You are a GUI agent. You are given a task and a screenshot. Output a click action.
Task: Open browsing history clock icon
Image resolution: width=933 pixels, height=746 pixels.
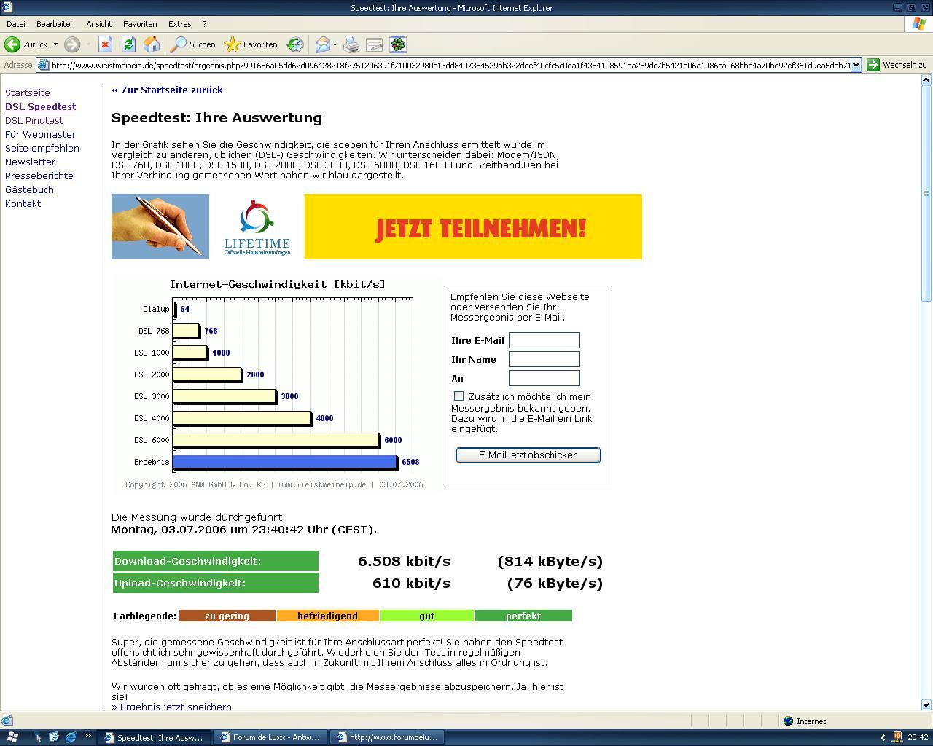click(295, 44)
